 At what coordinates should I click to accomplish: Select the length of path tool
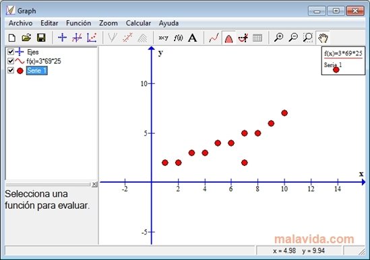[x=243, y=38]
